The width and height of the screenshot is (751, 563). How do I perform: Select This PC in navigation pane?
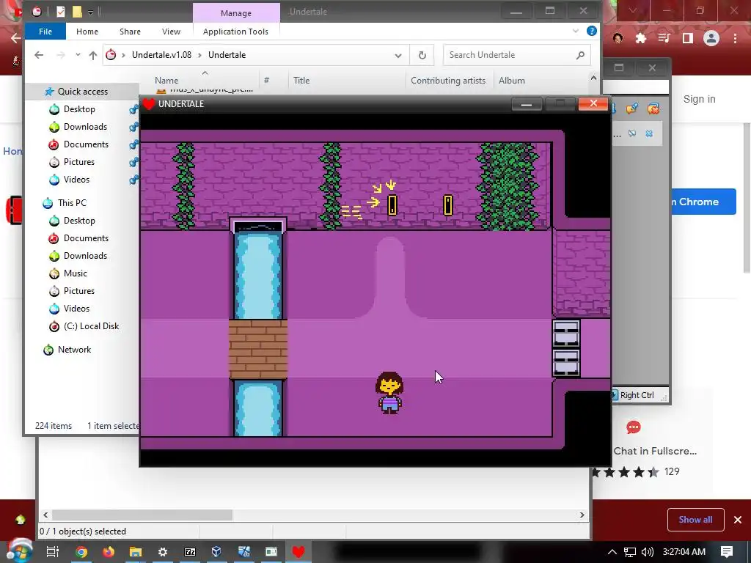point(72,203)
